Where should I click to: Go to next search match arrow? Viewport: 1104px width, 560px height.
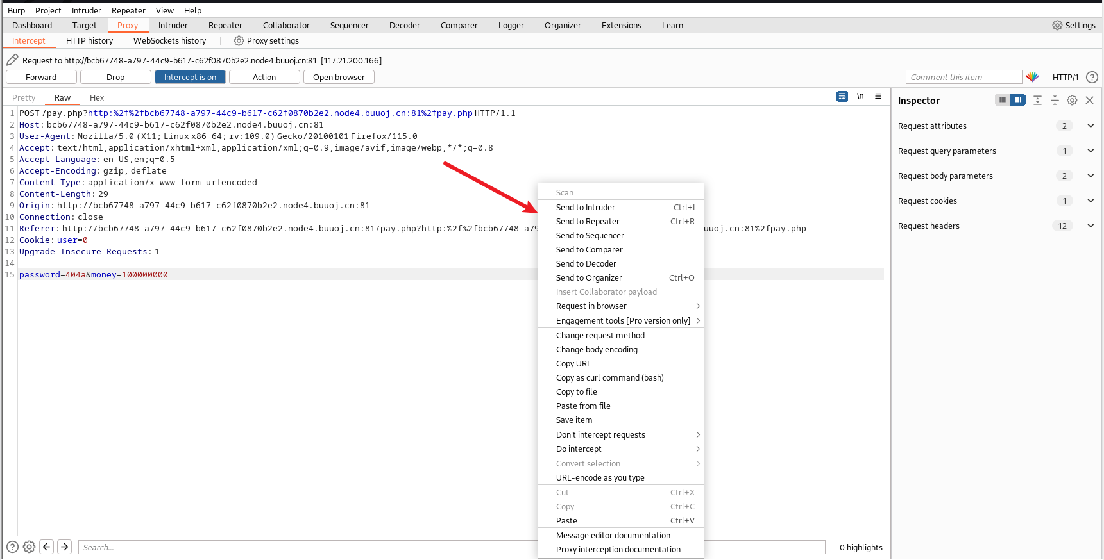click(65, 547)
